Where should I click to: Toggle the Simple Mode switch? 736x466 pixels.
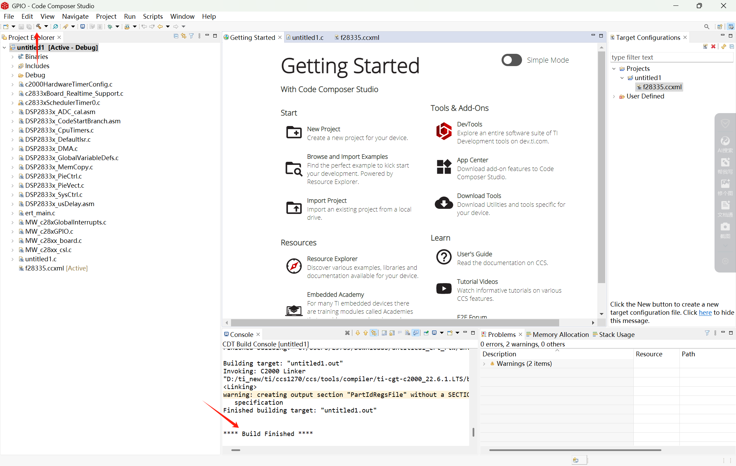(x=511, y=60)
